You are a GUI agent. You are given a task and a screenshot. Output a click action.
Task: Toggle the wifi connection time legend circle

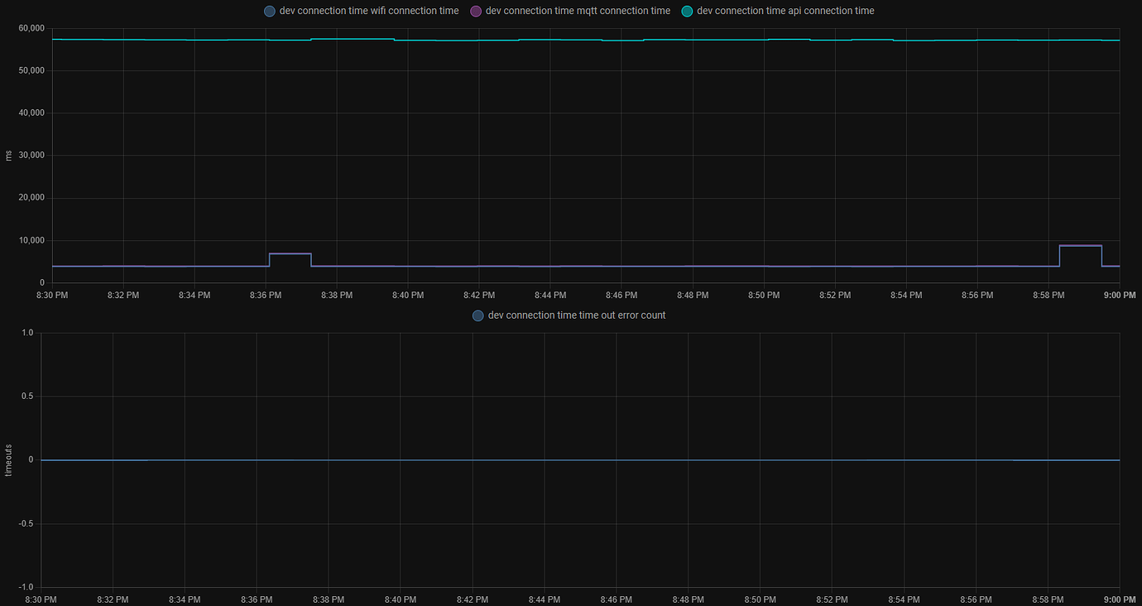tap(269, 12)
